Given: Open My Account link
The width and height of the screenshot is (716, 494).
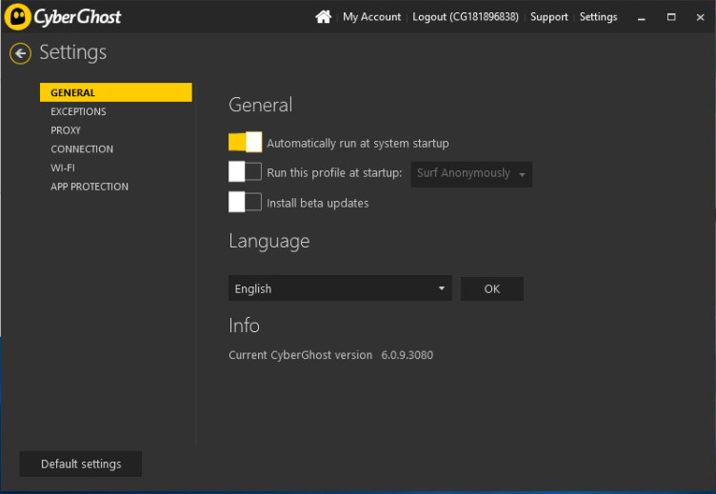Looking at the screenshot, I should coord(371,17).
